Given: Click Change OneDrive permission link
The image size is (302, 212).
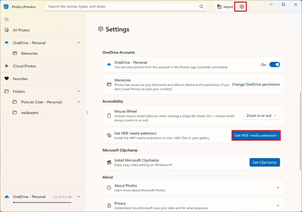Looking at the screenshot, I should (256, 85).
